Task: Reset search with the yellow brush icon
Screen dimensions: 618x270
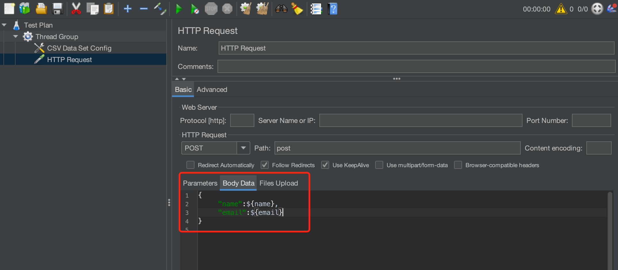Action: pos(297,9)
